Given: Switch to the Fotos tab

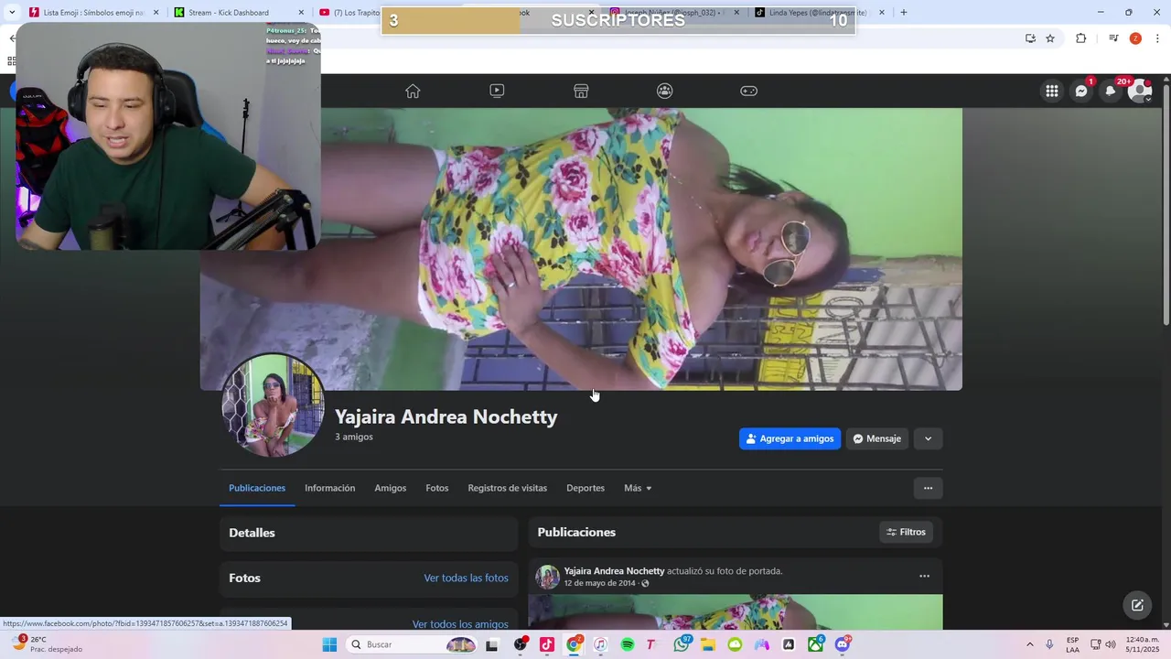Looking at the screenshot, I should click(437, 488).
